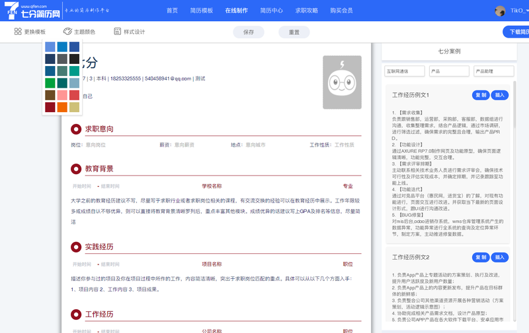This screenshot has height=333, width=529.
Task: Click the 七分简历网 logo
Action: coord(32,11)
